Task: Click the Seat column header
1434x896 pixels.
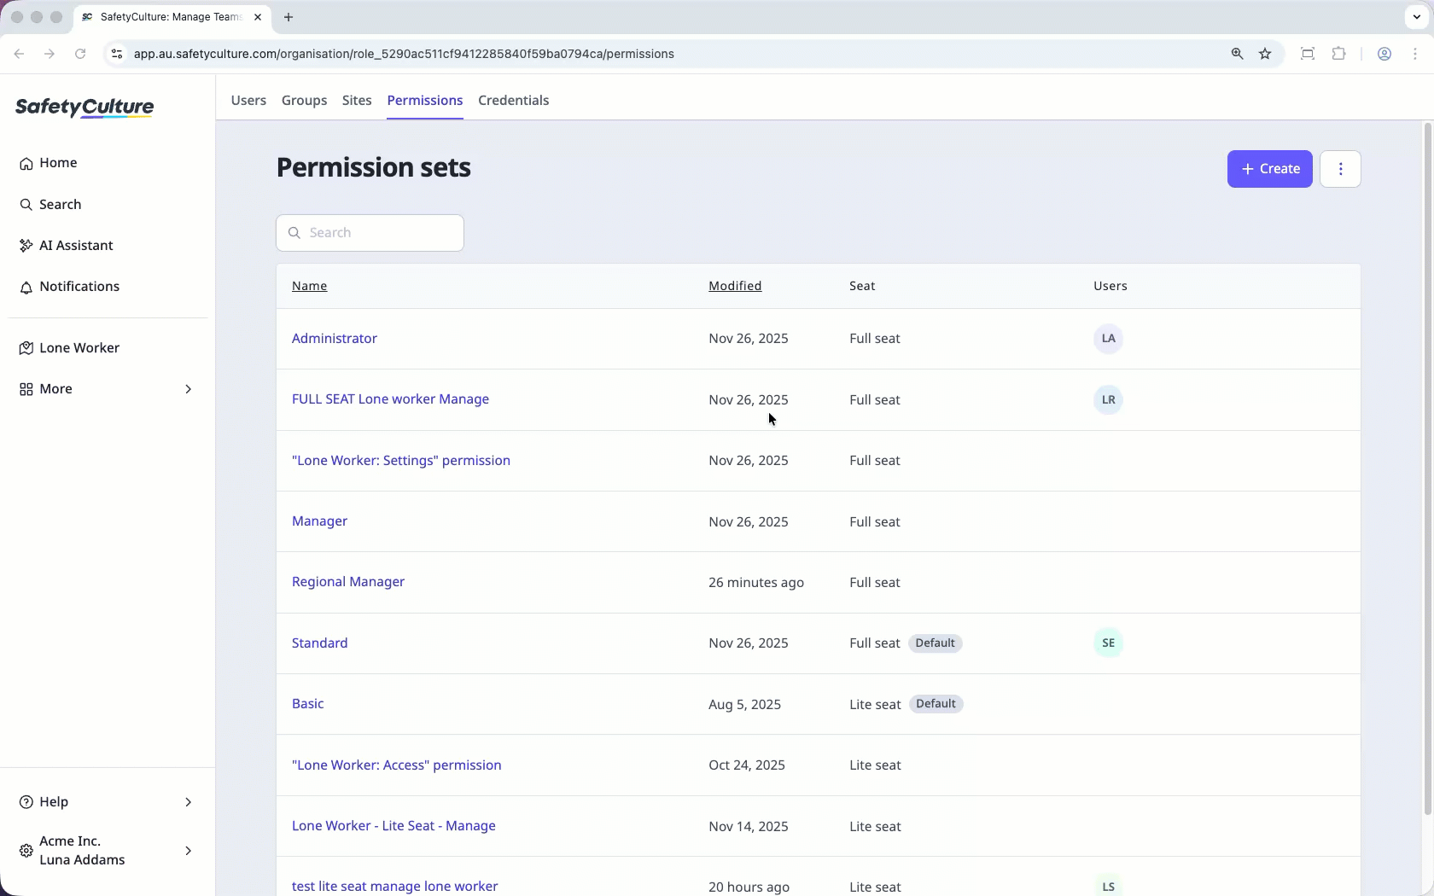Action: point(862,286)
